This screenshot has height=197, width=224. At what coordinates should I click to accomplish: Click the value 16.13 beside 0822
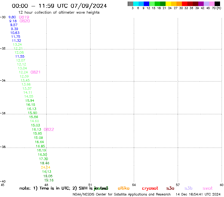click(36, 129)
